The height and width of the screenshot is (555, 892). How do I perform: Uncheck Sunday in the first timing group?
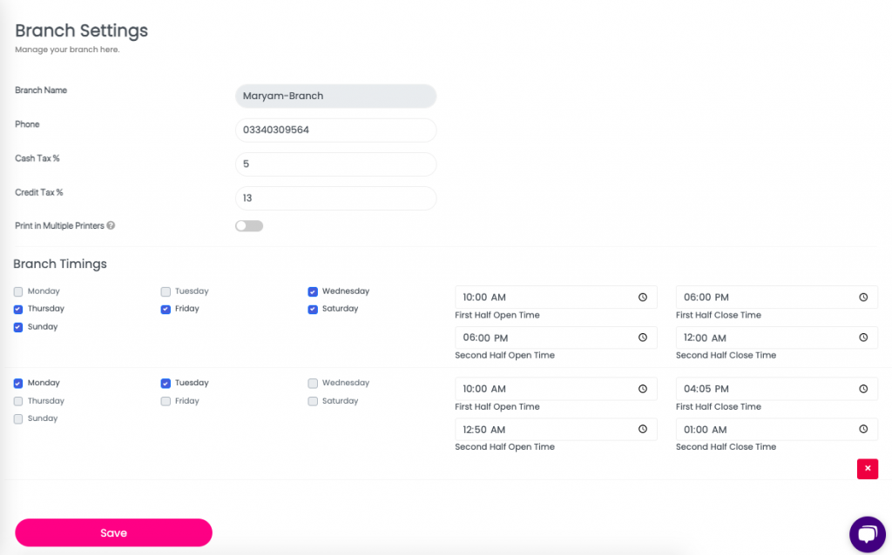(18, 327)
